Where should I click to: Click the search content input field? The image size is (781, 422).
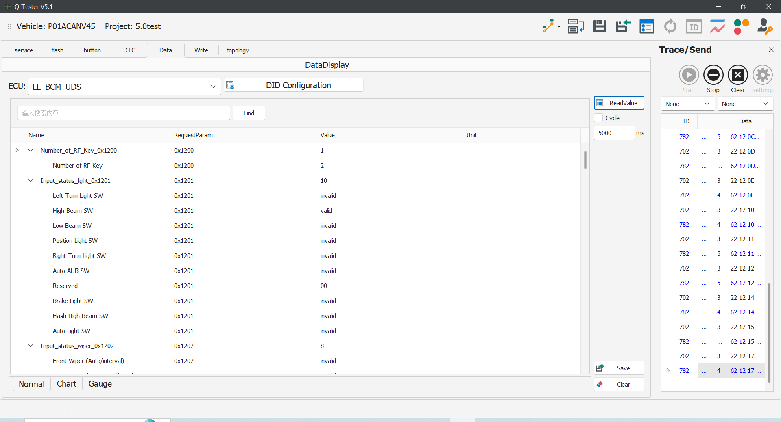click(124, 113)
